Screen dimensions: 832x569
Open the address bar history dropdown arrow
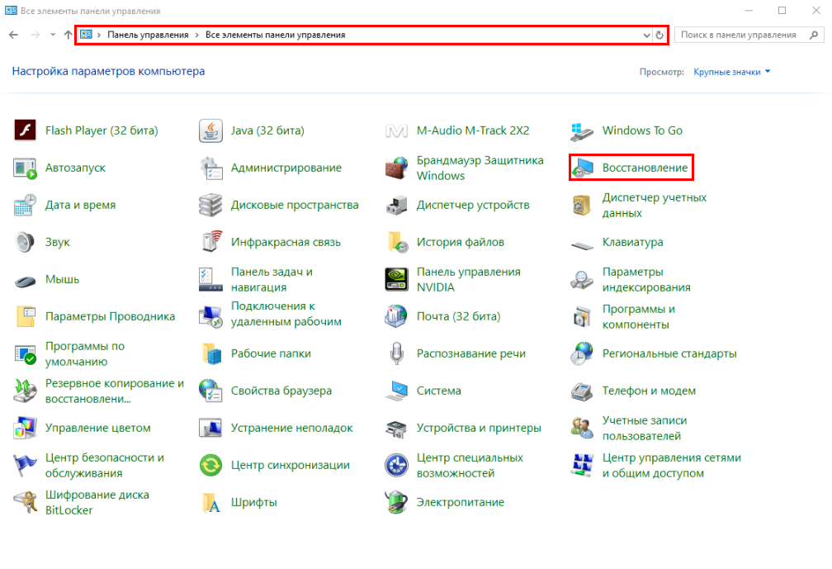point(646,36)
